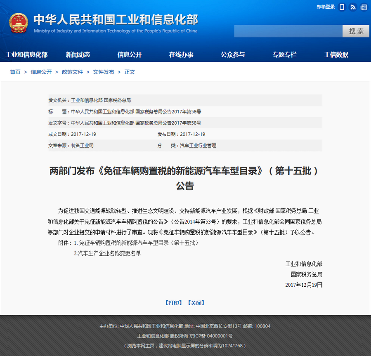The image size is (371, 356).
Task: Click footer ICP number 京ICP备 04000001号
Action: pos(211,336)
